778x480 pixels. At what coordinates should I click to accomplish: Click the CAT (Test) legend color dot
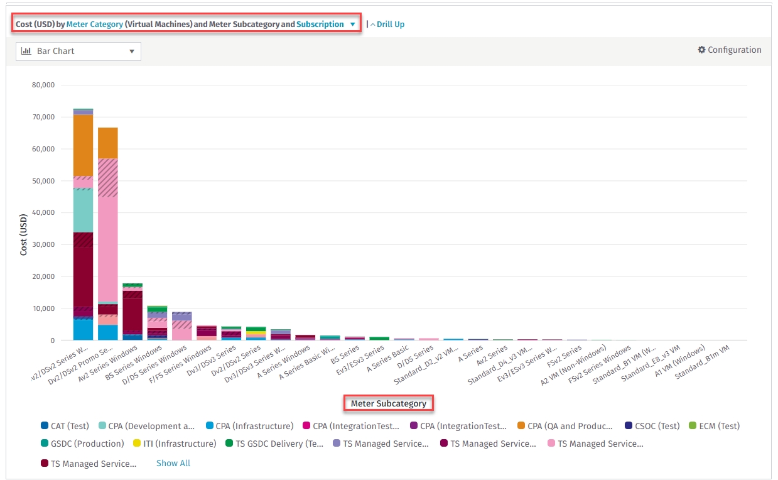pyautogui.click(x=44, y=426)
